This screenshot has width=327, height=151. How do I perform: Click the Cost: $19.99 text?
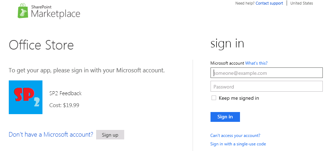(64, 105)
